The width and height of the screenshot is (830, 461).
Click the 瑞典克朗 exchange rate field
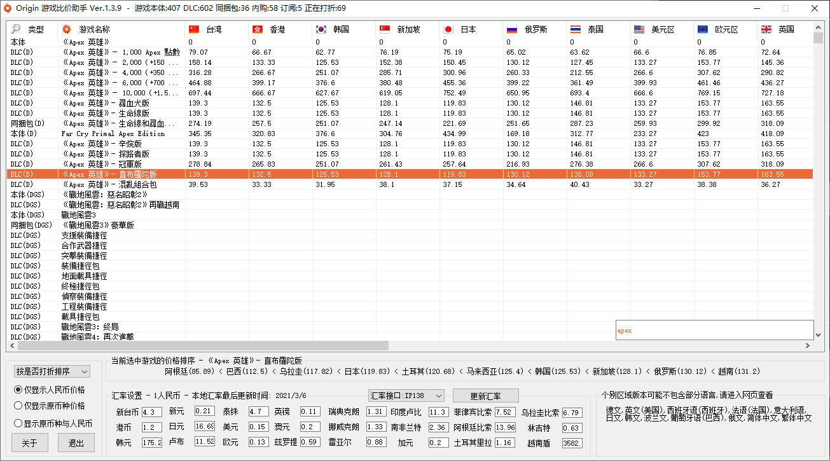click(377, 412)
